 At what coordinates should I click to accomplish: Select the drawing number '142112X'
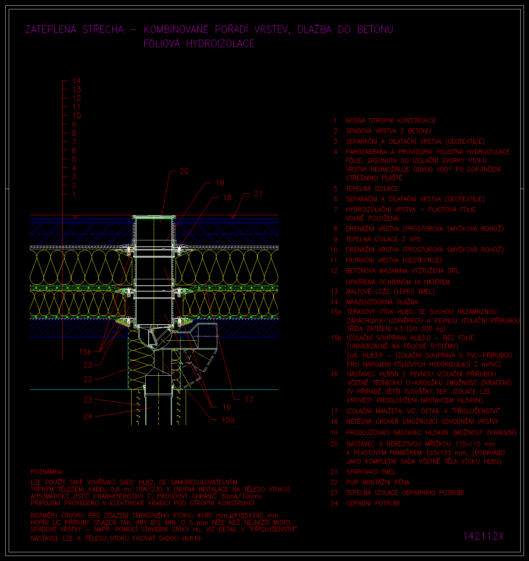pos(484,536)
